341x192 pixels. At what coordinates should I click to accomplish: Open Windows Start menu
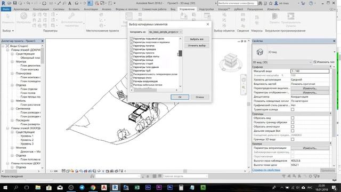point(5,187)
